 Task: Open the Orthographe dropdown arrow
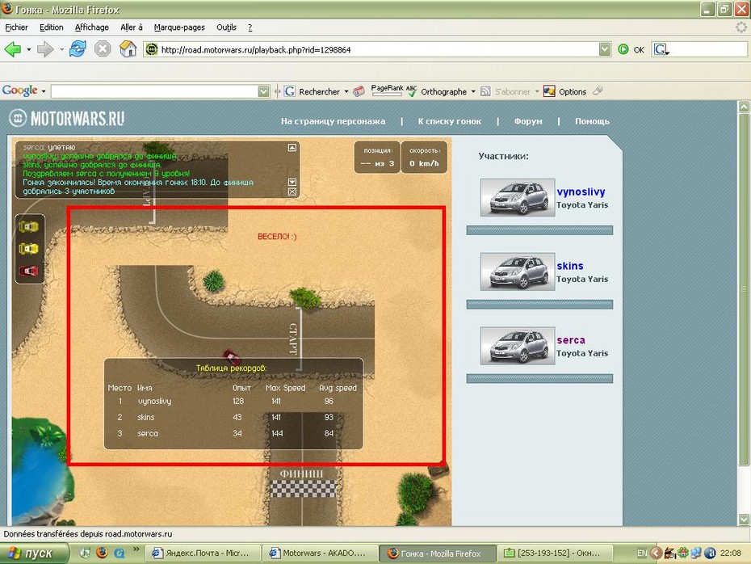coord(473,91)
